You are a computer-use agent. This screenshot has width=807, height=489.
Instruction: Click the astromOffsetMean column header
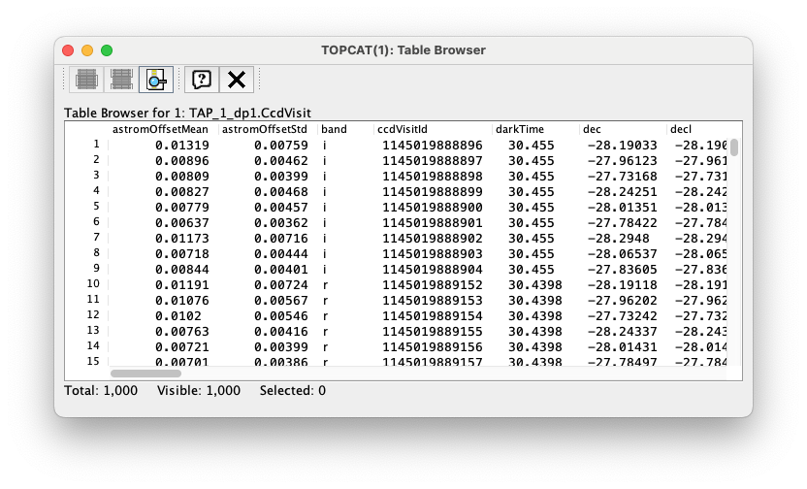point(161,129)
